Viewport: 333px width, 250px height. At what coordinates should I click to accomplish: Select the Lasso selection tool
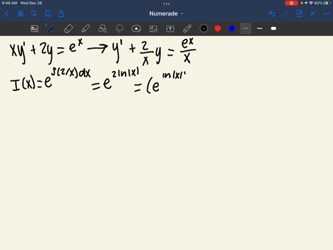(x=119, y=28)
